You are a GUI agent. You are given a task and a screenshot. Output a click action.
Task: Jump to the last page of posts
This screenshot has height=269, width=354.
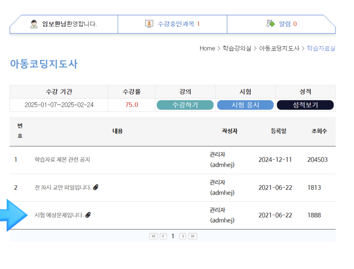[193, 236]
